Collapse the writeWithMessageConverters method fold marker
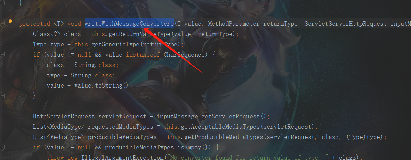Viewport: 411px width, 160px height. click(2, 24)
